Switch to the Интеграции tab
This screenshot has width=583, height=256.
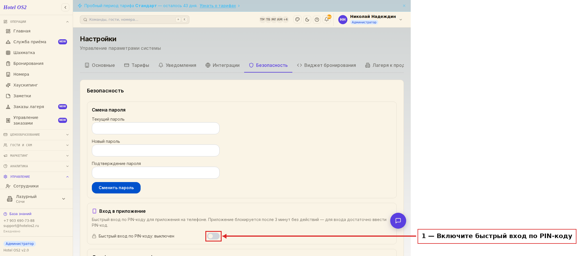pyautogui.click(x=222, y=65)
